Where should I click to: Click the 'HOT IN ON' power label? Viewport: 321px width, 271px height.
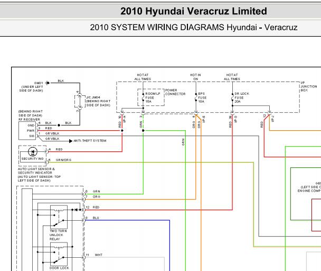click(195, 77)
